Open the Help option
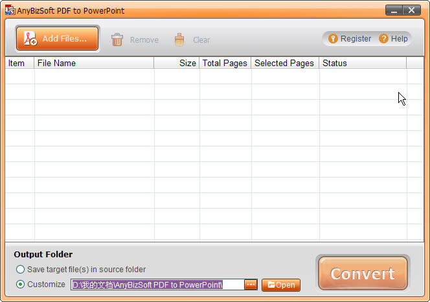Image resolution: width=430 pixels, height=302 pixels. pos(394,39)
